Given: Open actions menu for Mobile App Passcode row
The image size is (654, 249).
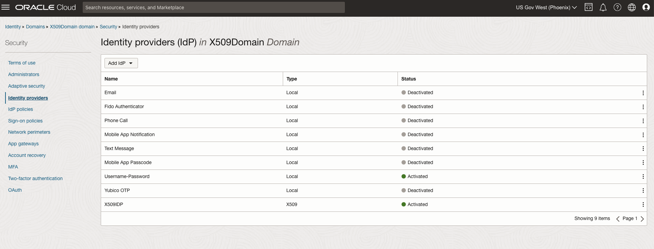Looking at the screenshot, I should click(643, 163).
